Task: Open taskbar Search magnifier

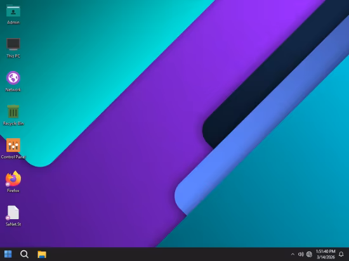Action: point(24,254)
